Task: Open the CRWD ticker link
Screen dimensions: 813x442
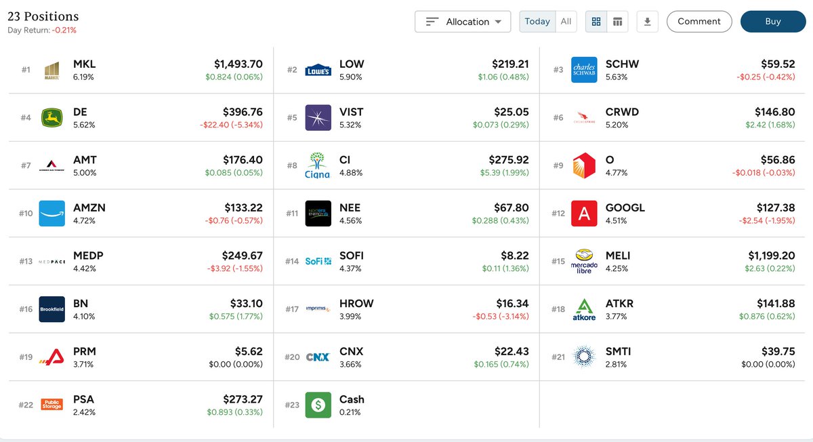Action: (x=622, y=112)
